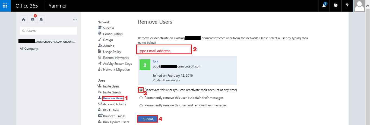370x125 pixels.
Task: Click the help question mark icon
Action: (347, 6)
